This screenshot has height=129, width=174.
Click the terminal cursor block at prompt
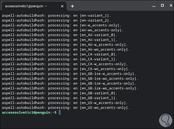[x=60, y=112]
